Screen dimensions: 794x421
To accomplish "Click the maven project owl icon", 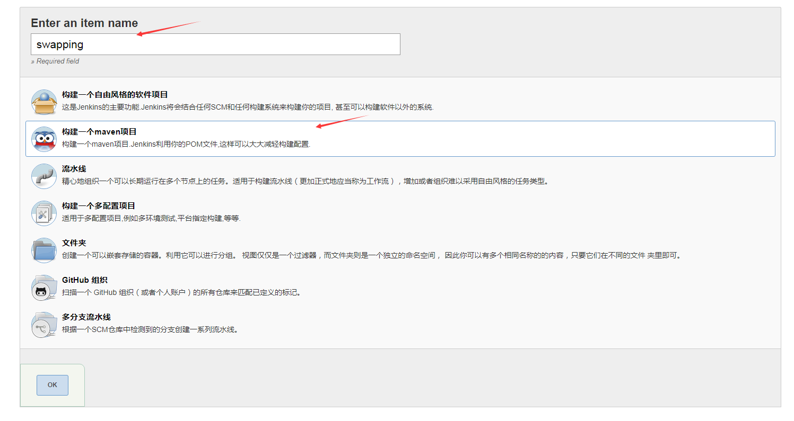I will (x=44, y=139).
